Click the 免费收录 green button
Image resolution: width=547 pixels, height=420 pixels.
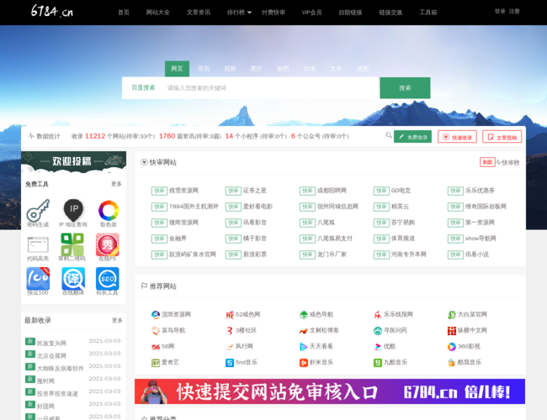412,137
